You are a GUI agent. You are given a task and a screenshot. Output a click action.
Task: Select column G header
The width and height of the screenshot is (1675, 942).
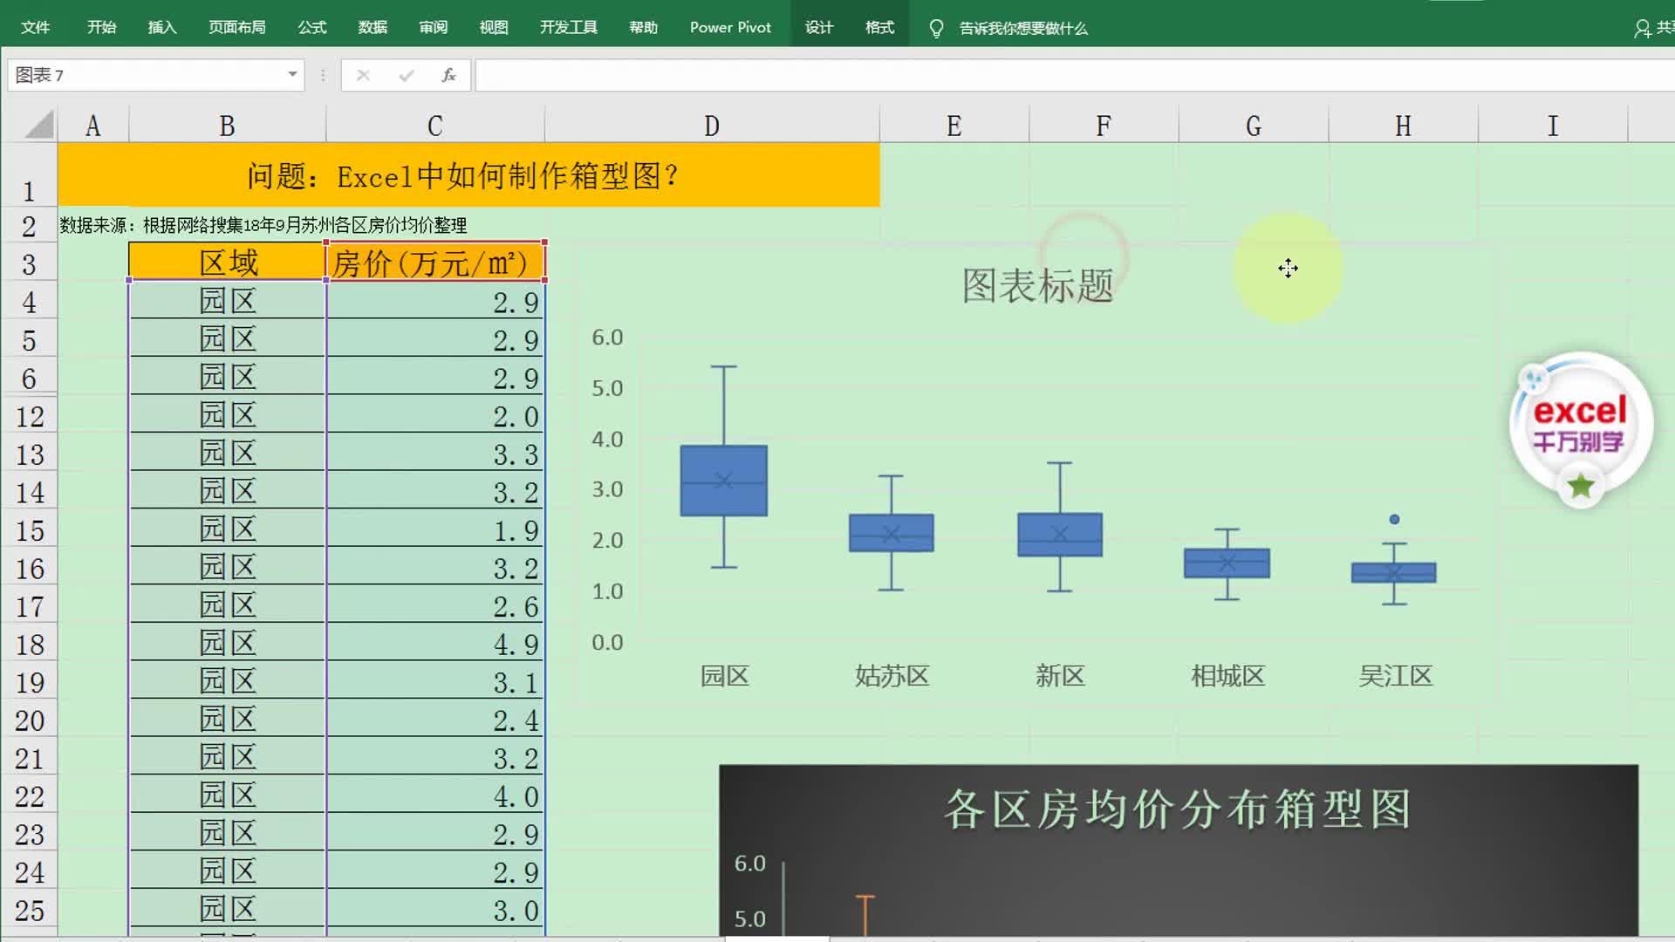(x=1254, y=126)
